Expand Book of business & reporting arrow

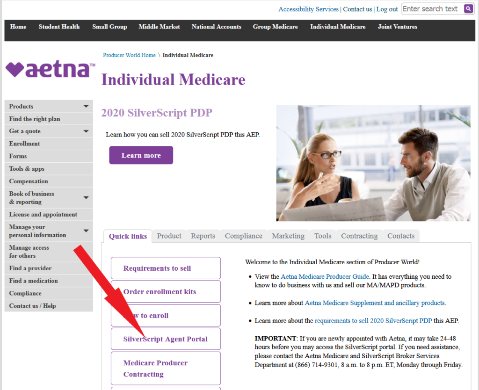click(86, 198)
